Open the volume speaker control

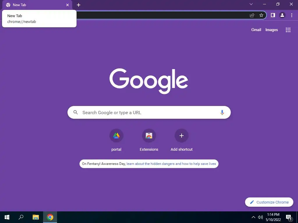[x=260, y=217]
